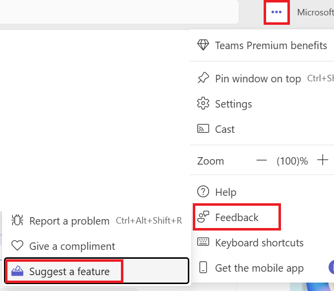Viewport: 334px width, 291px height.
Task: Click the Feedback person-chat icon
Action: [x=203, y=217]
